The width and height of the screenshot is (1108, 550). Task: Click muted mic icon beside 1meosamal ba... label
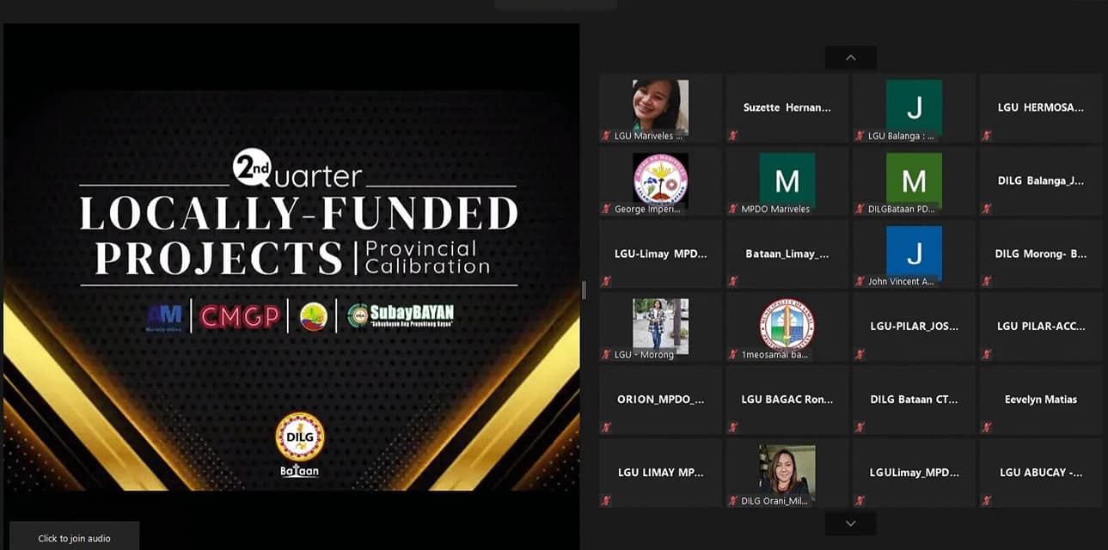[733, 354]
